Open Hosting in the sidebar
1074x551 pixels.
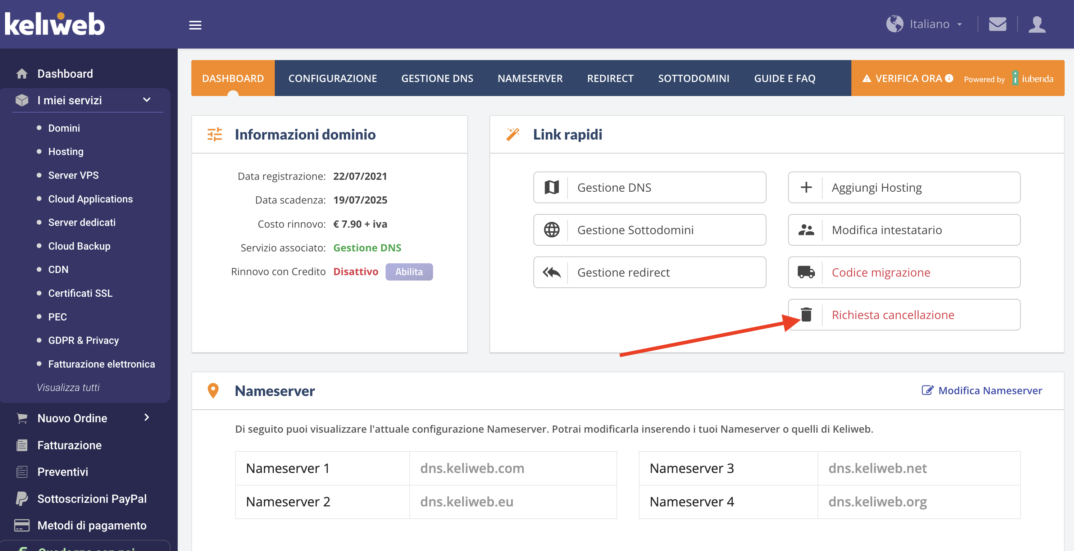coord(65,152)
